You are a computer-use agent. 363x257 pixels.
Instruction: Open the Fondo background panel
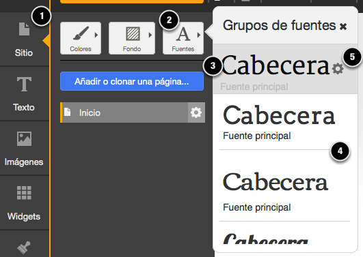(x=132, y=38)
